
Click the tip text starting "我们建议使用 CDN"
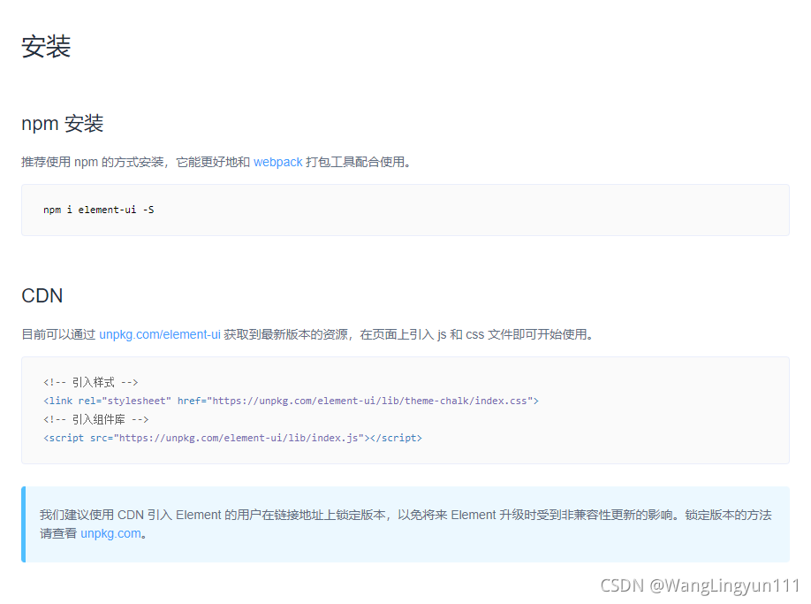pos(405,524)
